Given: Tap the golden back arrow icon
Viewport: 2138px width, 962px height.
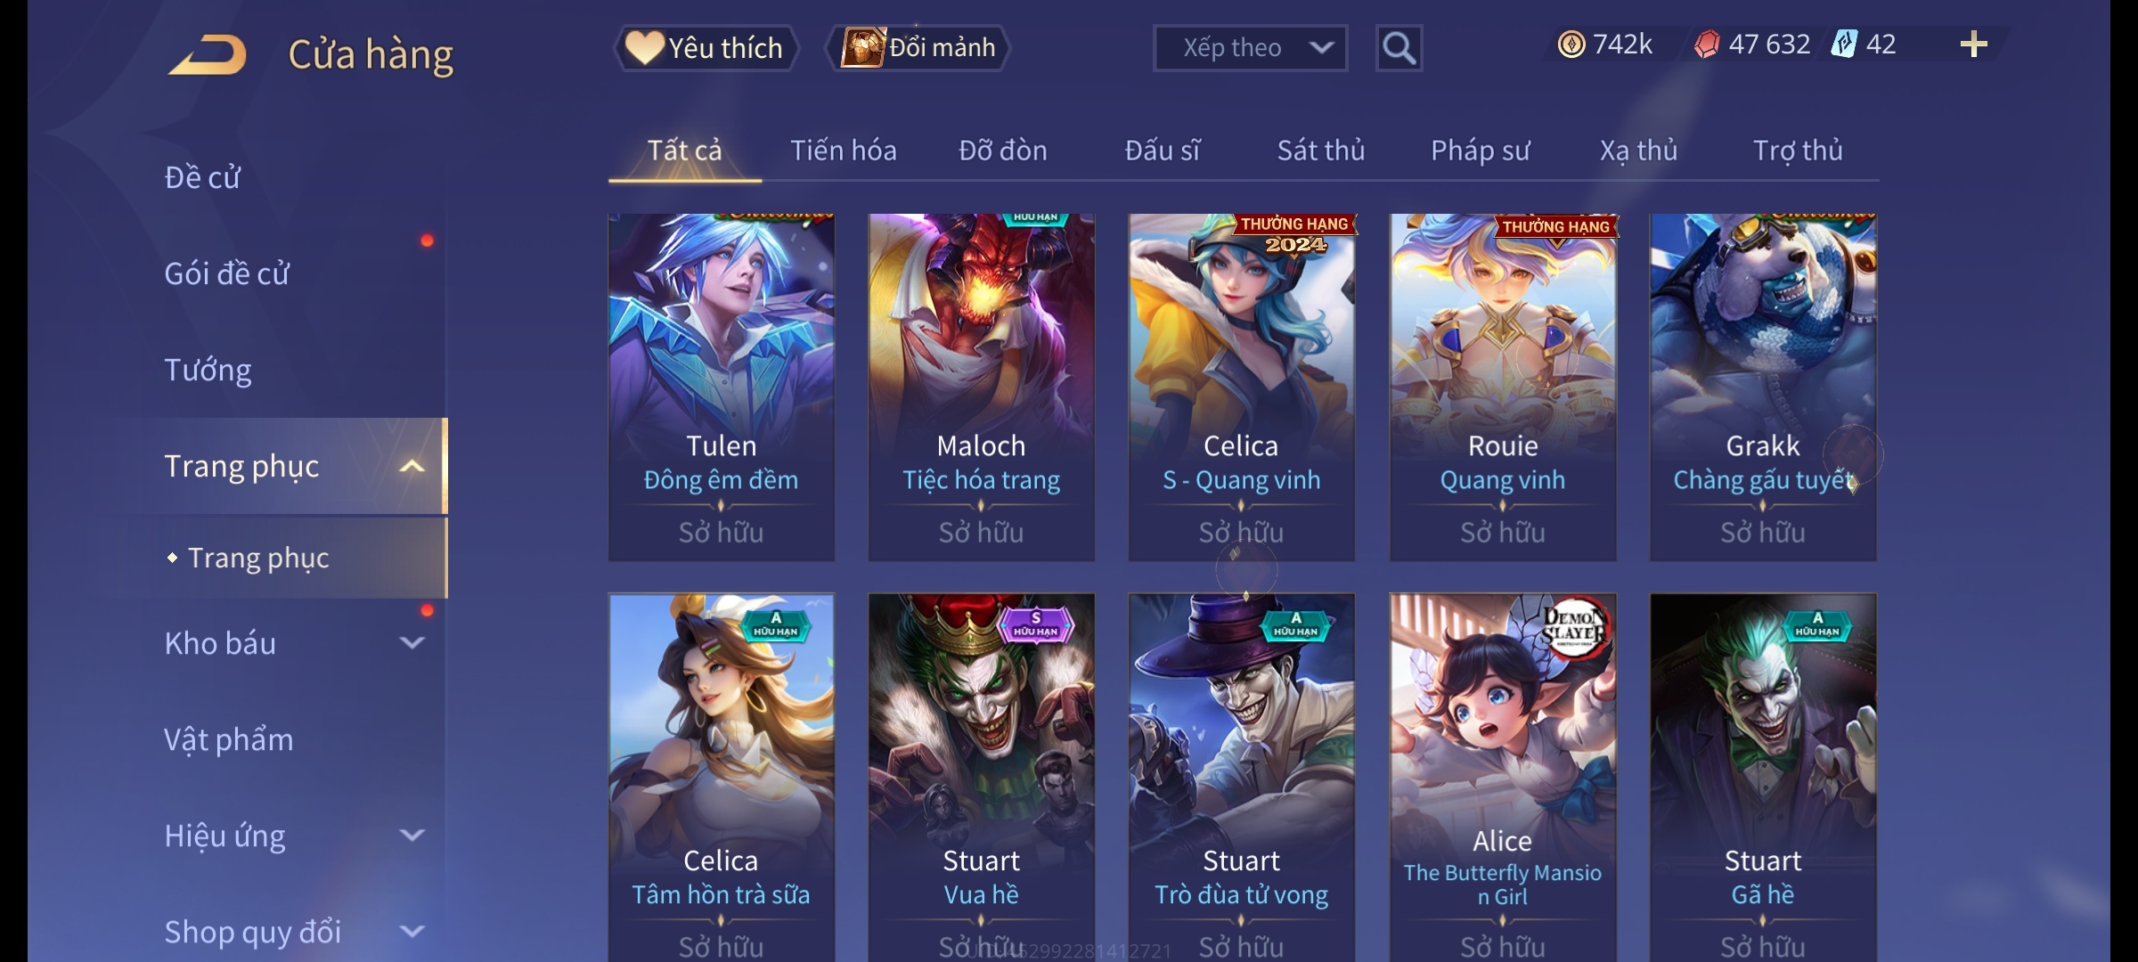Looking at the screenshot, I should (x=208, y=53).
